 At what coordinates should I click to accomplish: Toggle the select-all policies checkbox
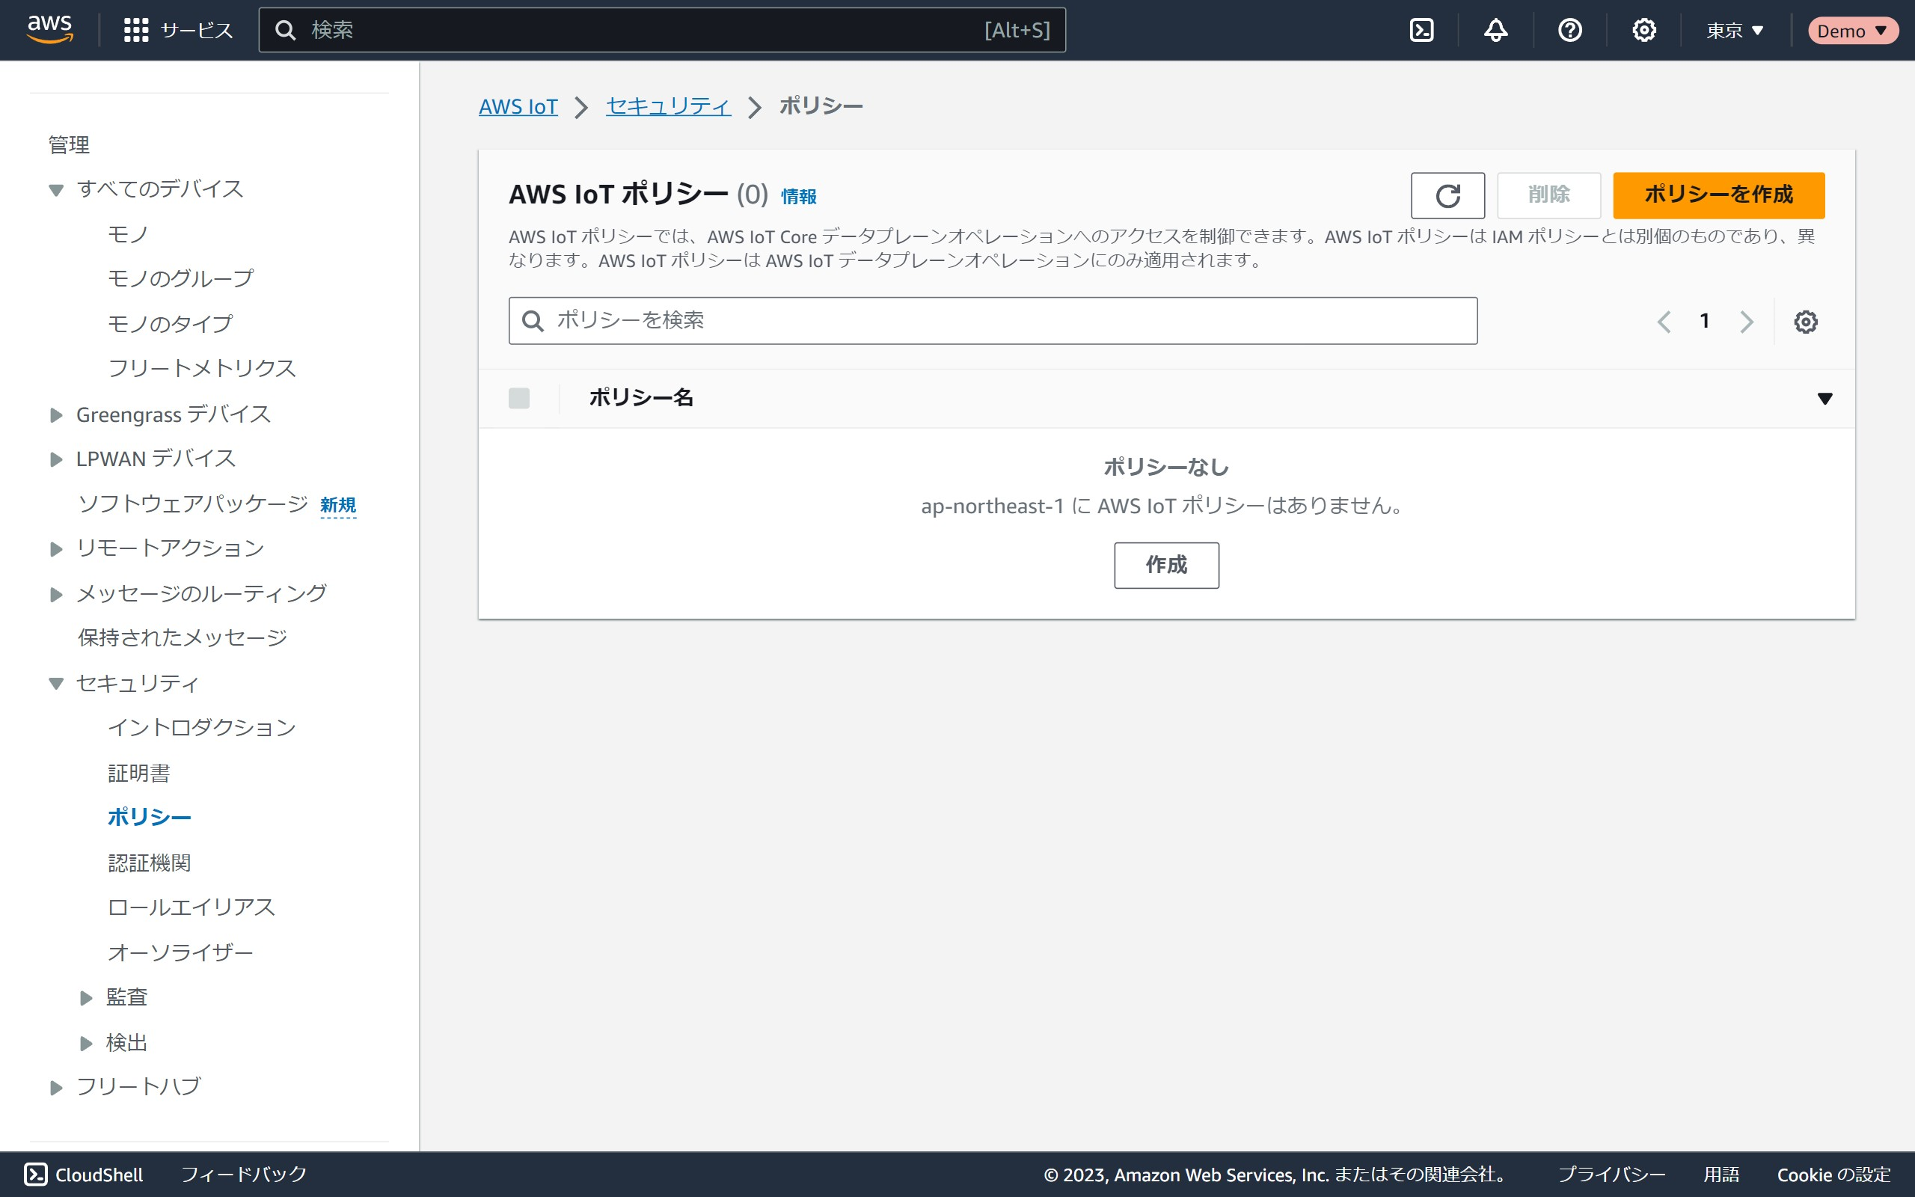click(x=519, y=397)
